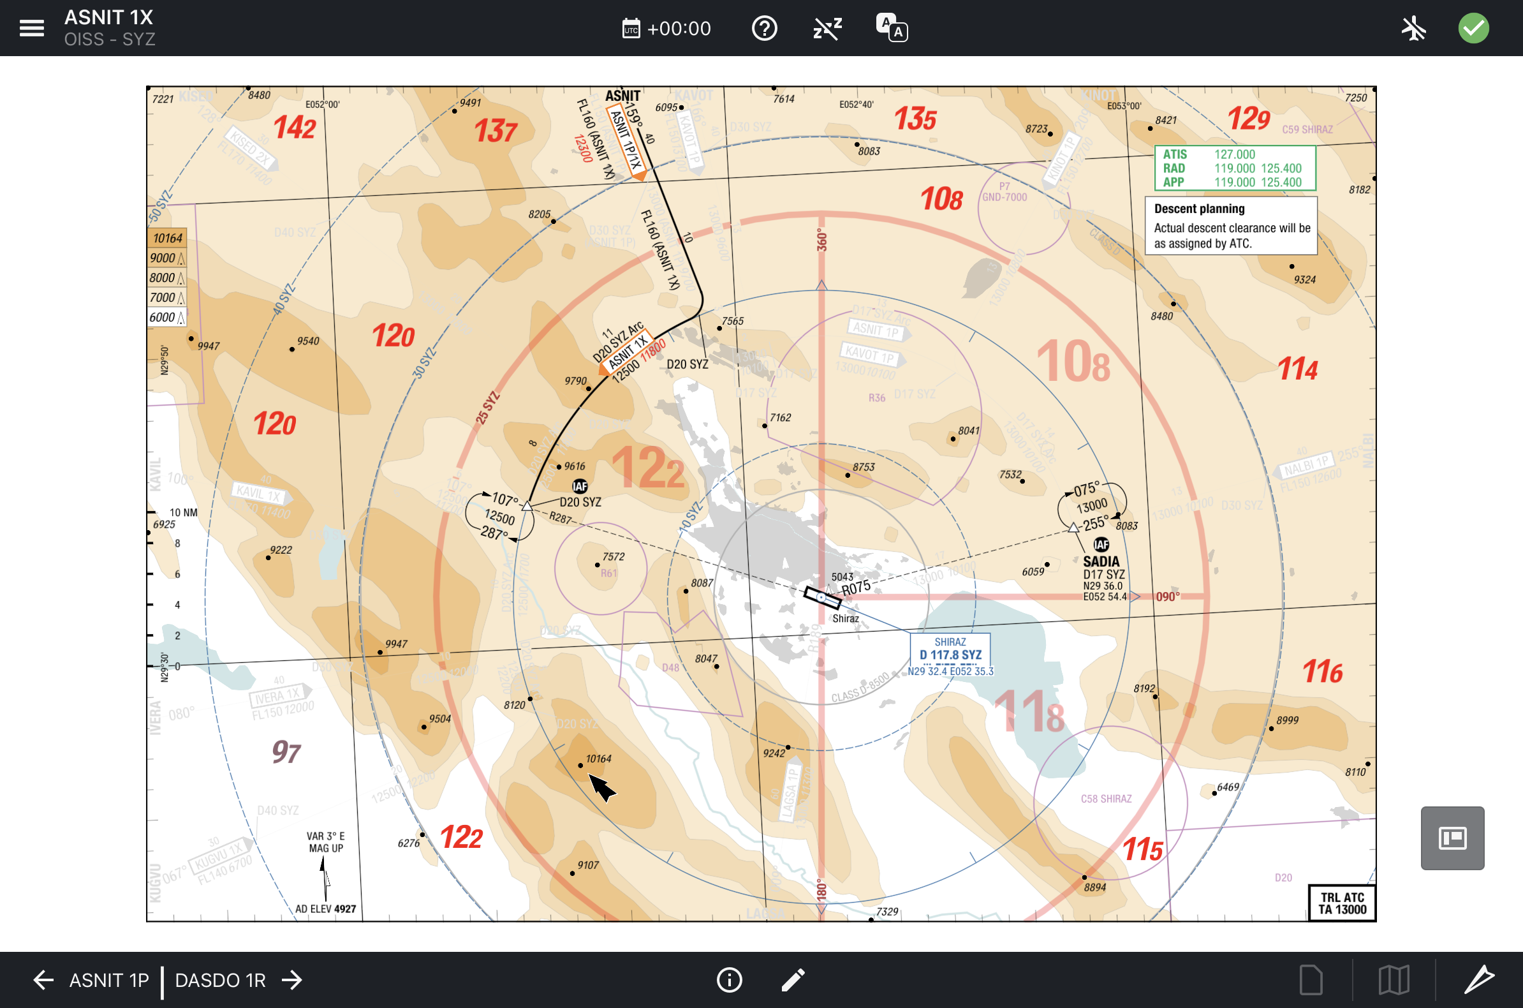Click the IAF marker near D20 SYZ
Image resolution: width=1523 pixels, height=1008 pixels.
pos(580,486)
